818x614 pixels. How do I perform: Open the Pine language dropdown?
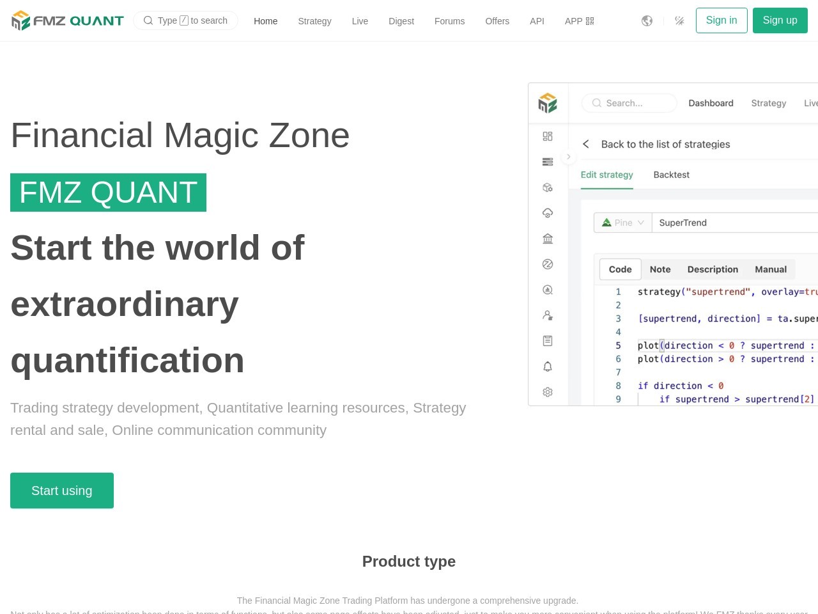622,223
